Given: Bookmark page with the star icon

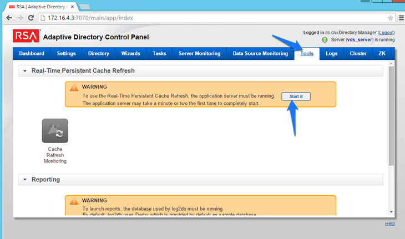Looking at the screenshot, I should [x=390, y=18].
